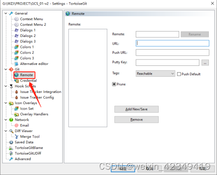Click the Dialogs 3 icon
The height and width of the screenshot is (175, 217).
[16, 41]
